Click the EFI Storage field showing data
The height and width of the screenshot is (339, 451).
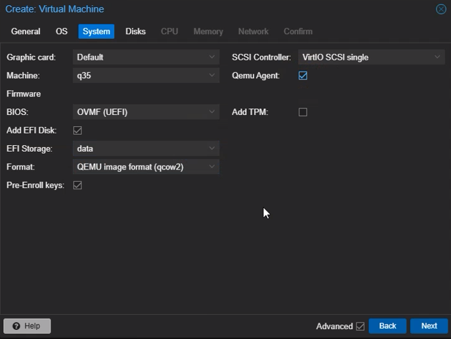tap(139, 149)
